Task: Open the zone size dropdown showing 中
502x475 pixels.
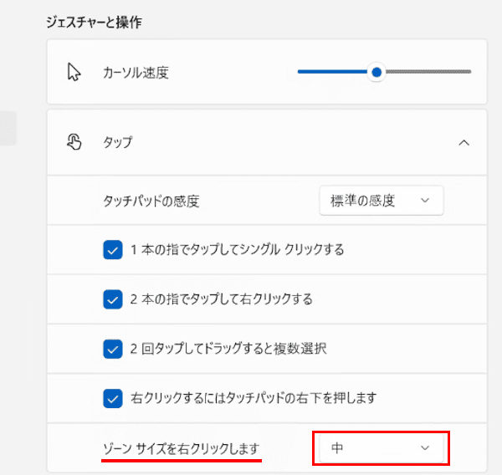Action: pyautogui.click(x=382, y=447)
